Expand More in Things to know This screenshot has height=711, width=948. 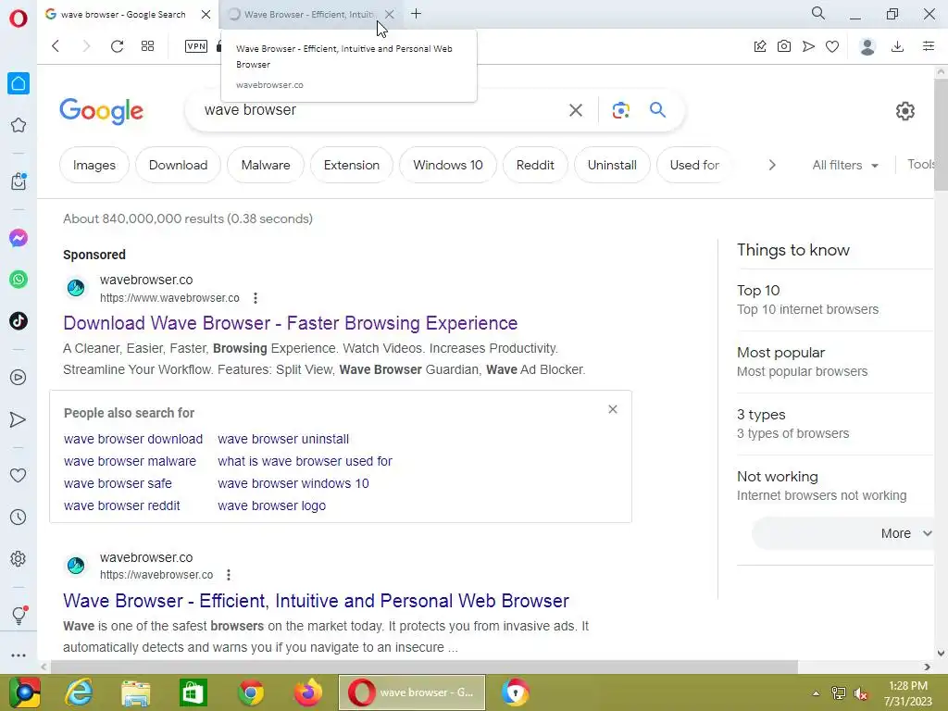click(x=843, y=533)
